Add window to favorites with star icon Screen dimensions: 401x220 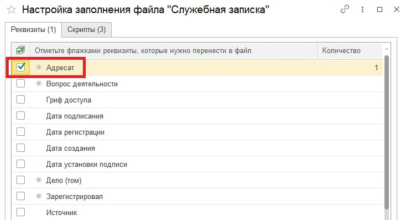pos(11,10)
